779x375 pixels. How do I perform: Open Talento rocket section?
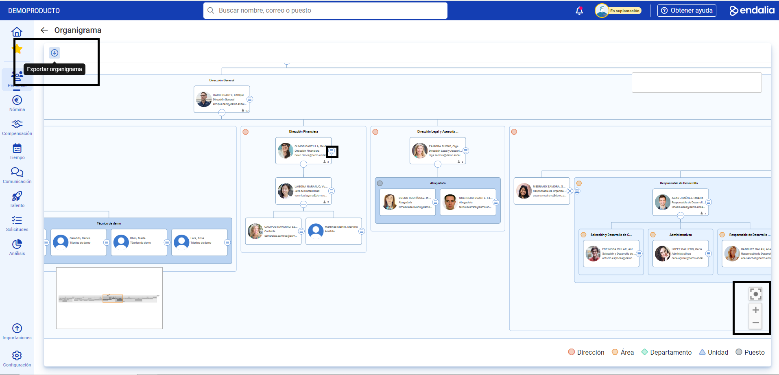17,199
